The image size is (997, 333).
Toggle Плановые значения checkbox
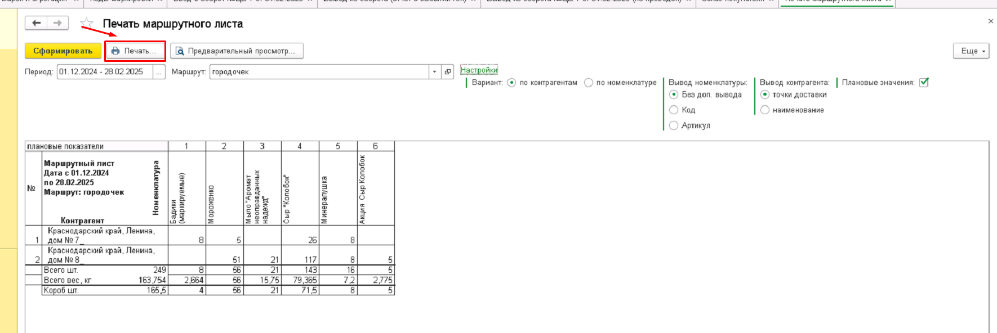(924, 82)
